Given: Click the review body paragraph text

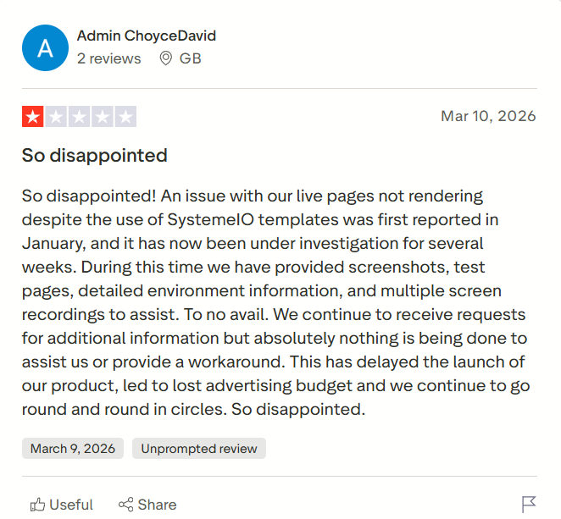Looking at the screenshot, I should [274, 303].
